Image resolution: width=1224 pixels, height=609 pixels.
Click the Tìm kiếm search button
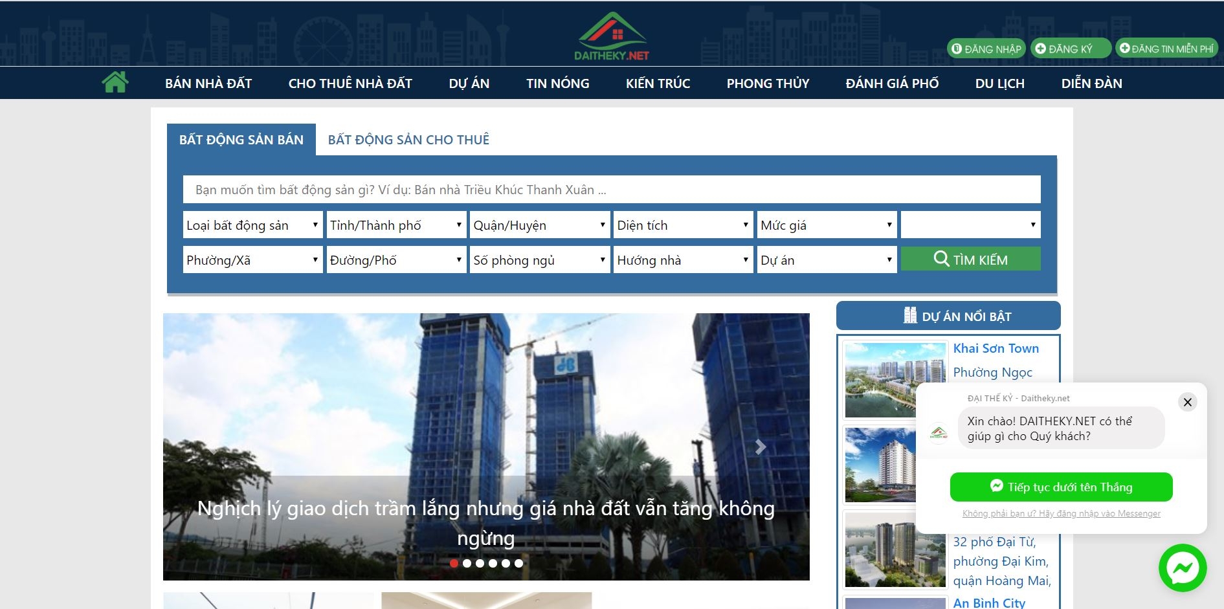tap(971, 259)
